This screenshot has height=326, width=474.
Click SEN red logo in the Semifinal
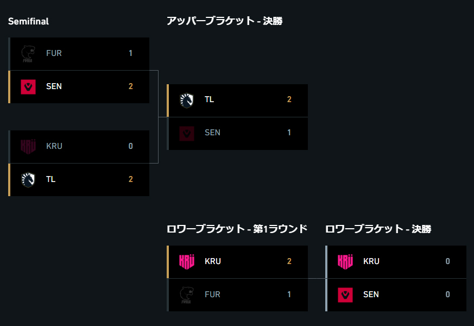[28, 87]
